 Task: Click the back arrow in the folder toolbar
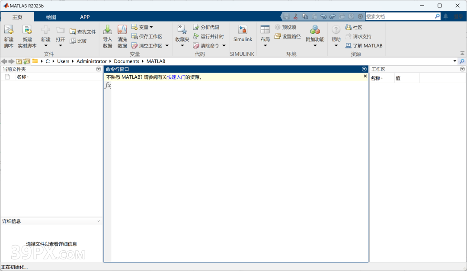(4, 61)
